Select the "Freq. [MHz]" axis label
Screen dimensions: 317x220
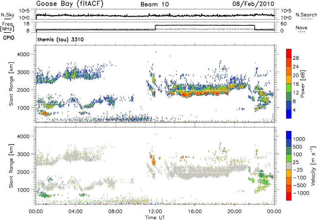pos(8,27)
